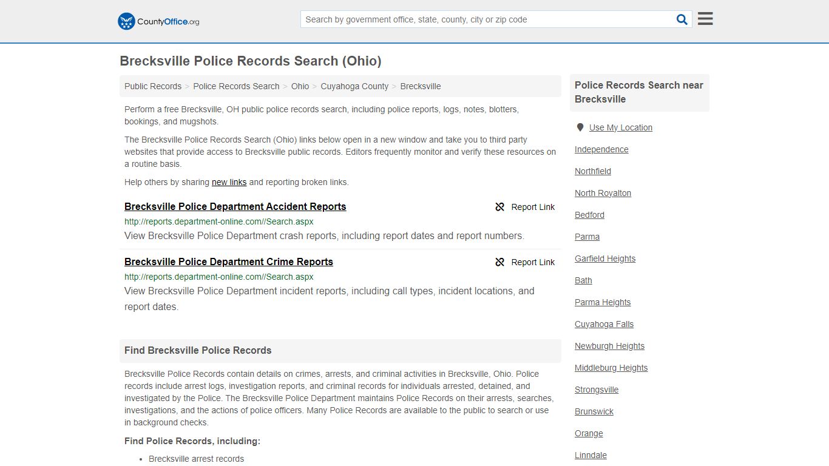Go to Ohio breadcrumb
This screenshot has height=466, width=829.
pyautogui.click(x=300, y=86)
